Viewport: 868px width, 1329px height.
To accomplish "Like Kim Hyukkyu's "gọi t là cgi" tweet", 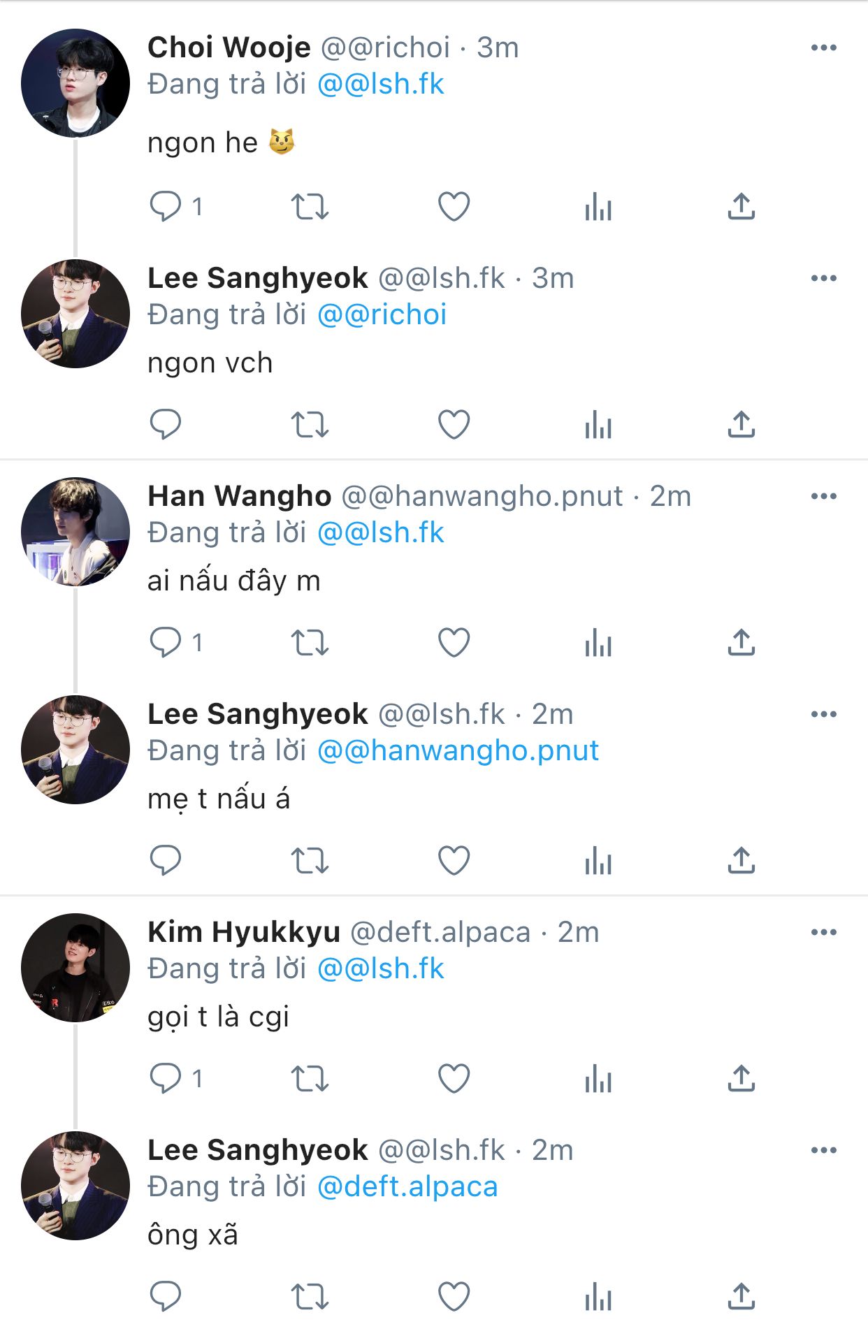I will [x=454, y=1078].
